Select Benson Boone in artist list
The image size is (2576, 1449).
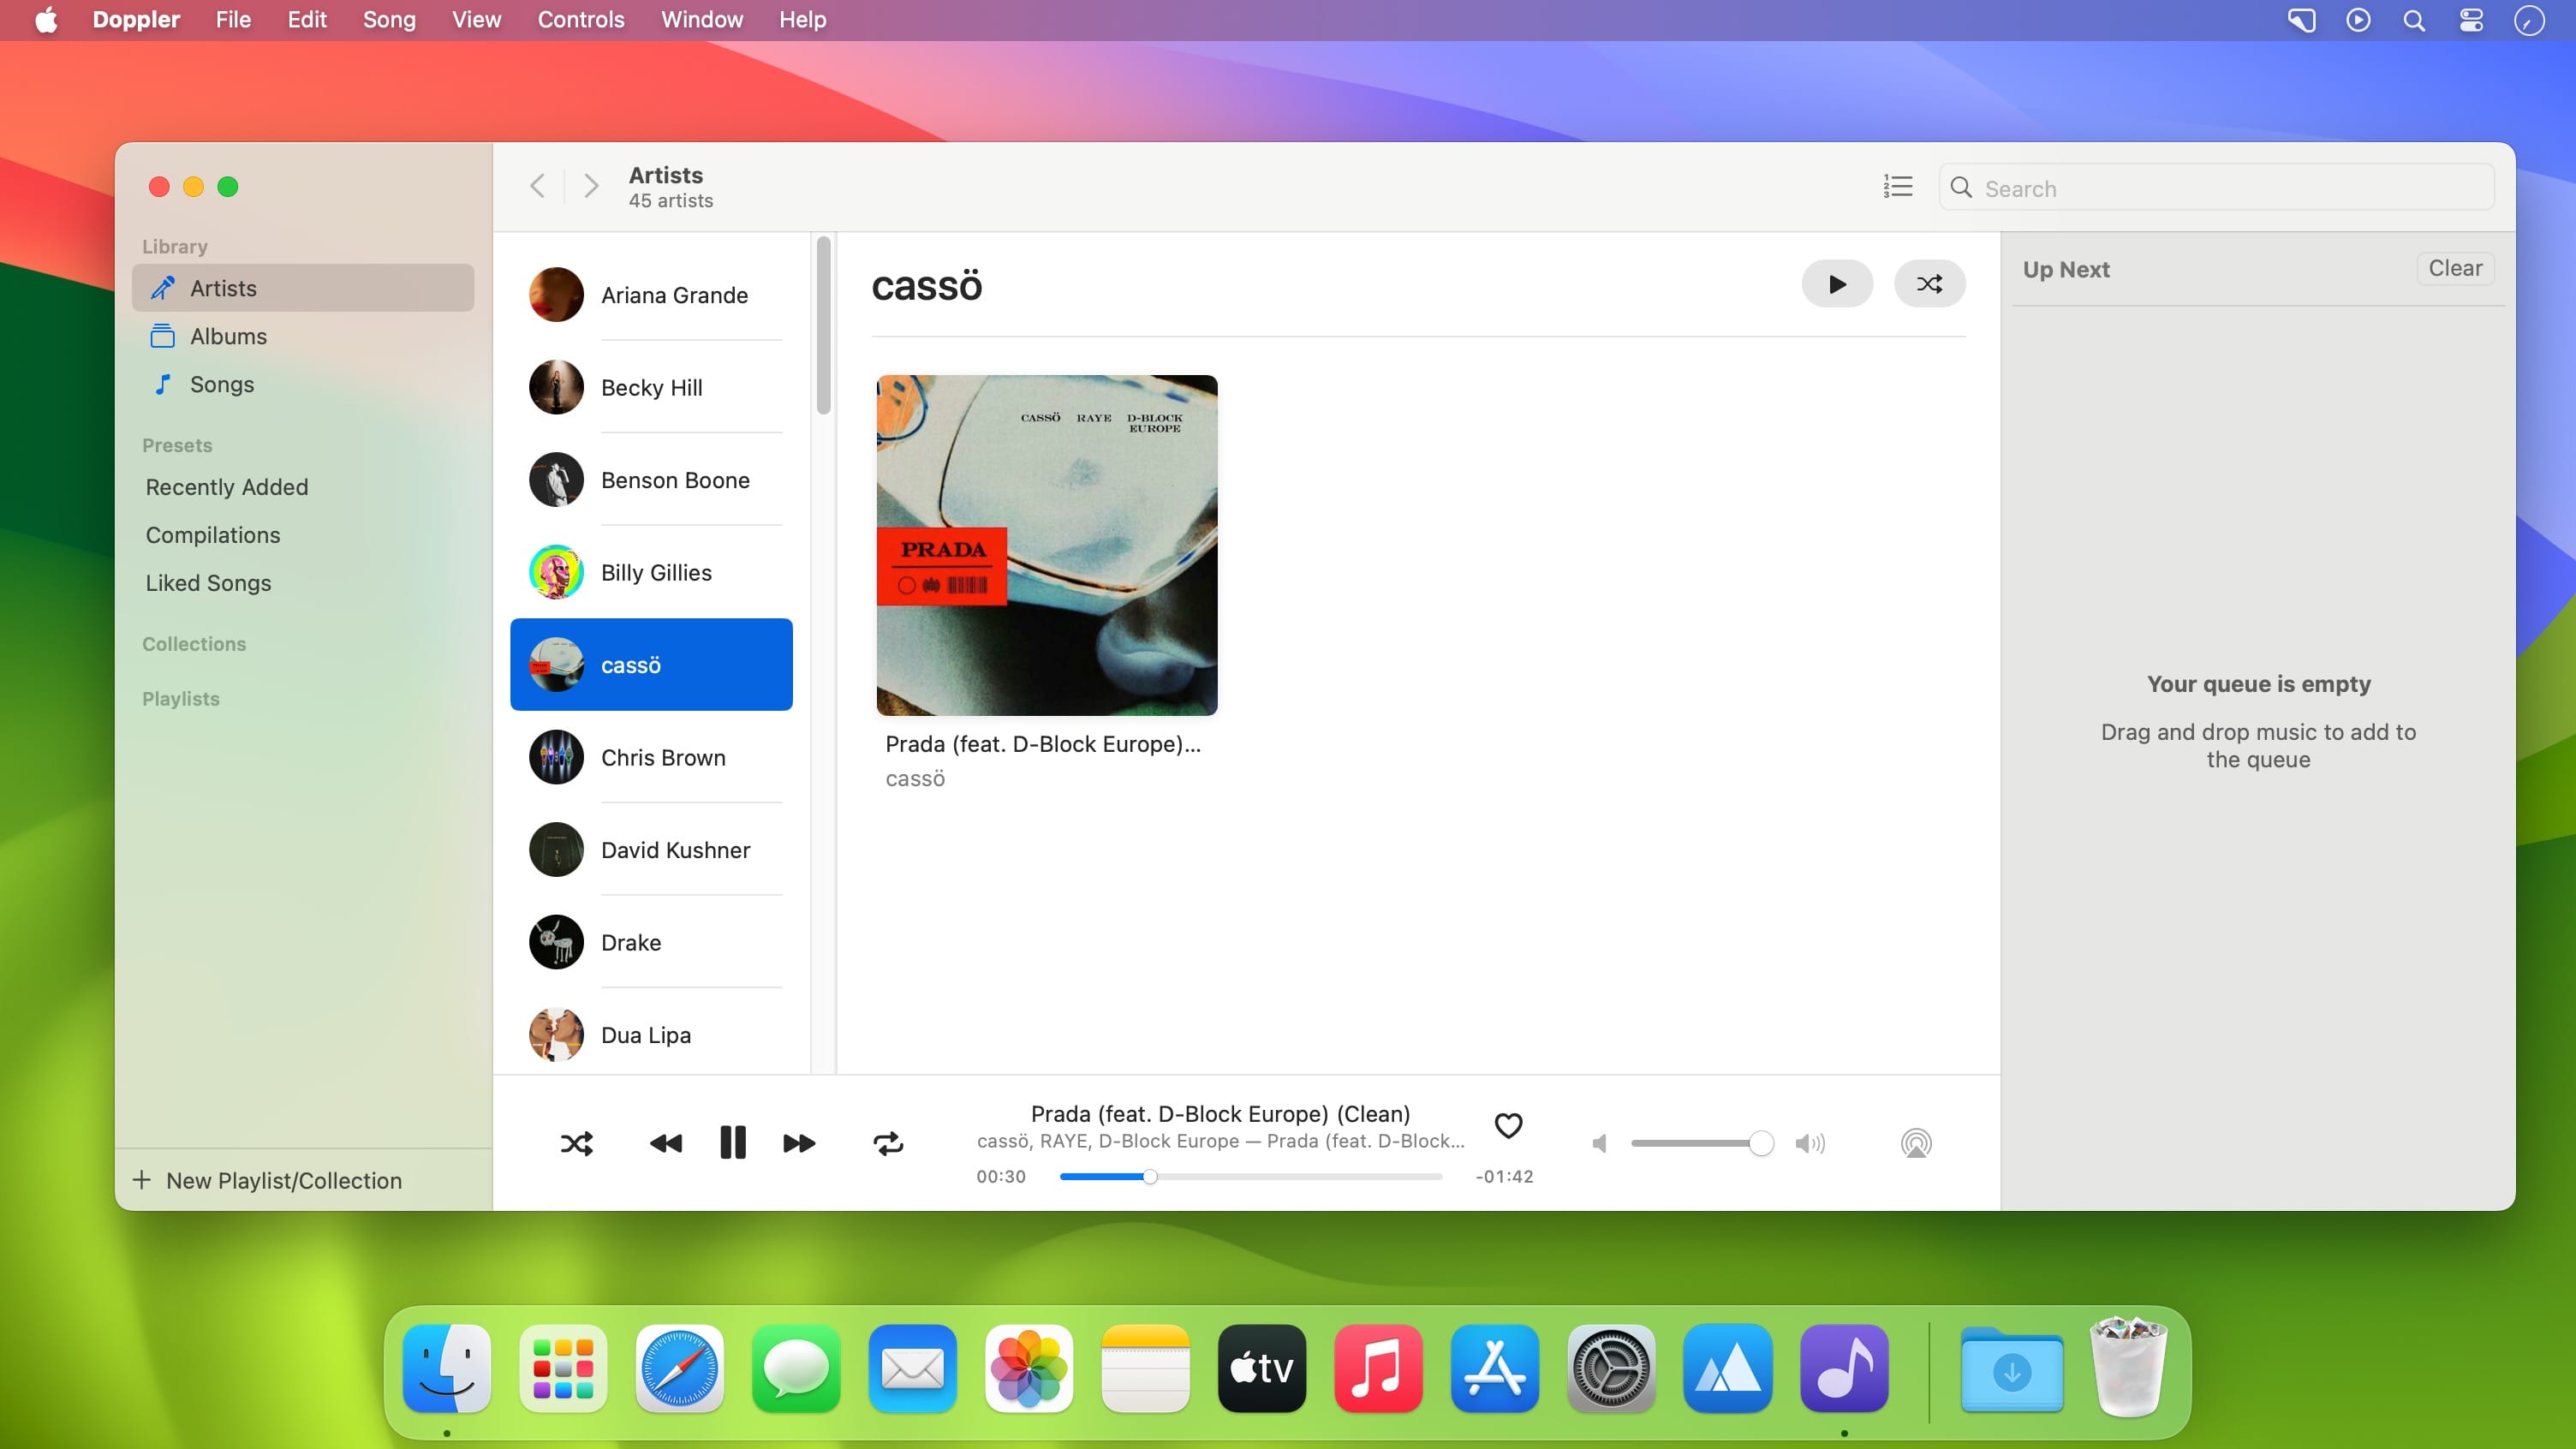651,480
